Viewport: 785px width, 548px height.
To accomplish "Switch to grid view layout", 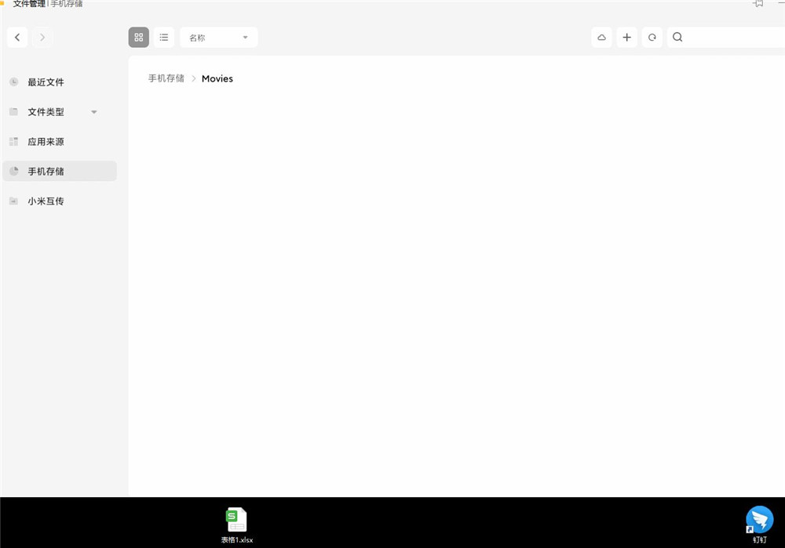I will pyautogui.click(x=139, y=37).
